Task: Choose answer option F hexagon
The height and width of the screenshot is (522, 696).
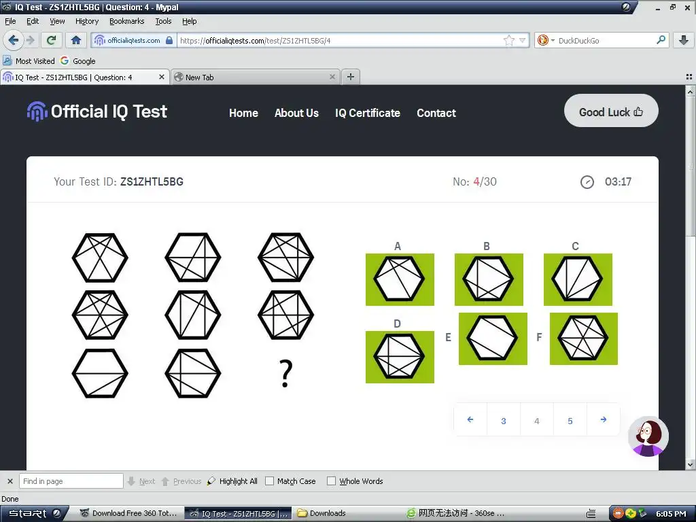Action: click(x=584, y=338)
